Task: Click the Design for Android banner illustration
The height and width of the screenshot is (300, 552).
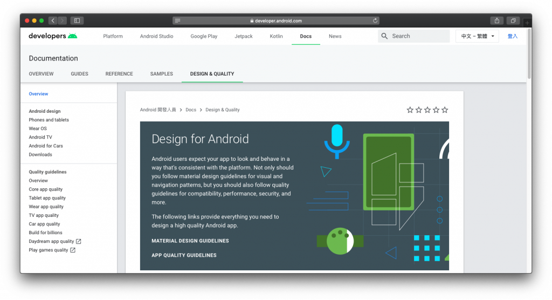Action: click(x=378, y=196)
